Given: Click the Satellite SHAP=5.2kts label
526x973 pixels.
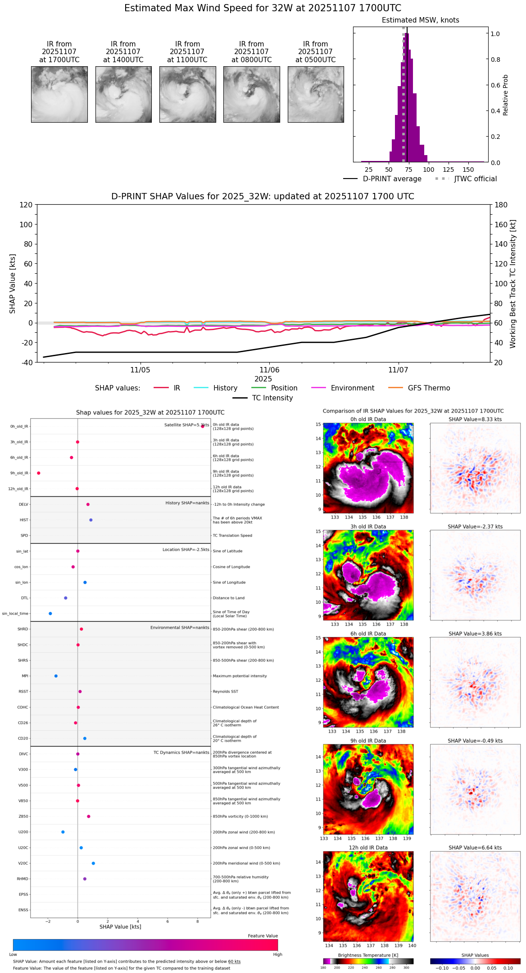Looking at the screenshot, I should (x=186, y=425).
